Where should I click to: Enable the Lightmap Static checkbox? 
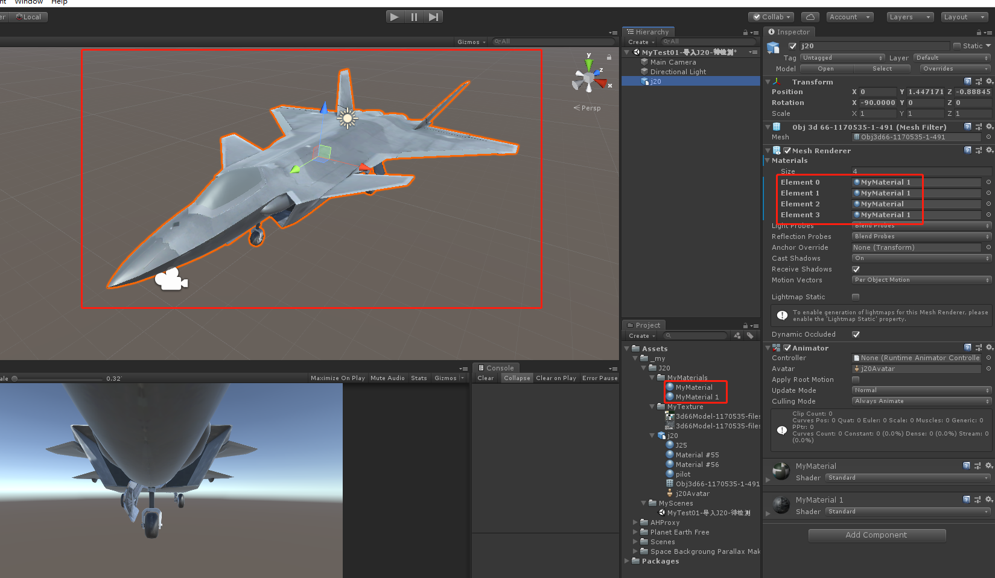(x=855, y=296)
